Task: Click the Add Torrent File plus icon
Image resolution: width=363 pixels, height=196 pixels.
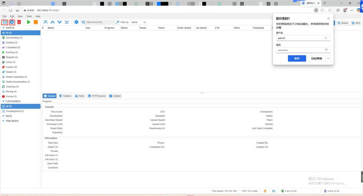Action: click(12, 22)
